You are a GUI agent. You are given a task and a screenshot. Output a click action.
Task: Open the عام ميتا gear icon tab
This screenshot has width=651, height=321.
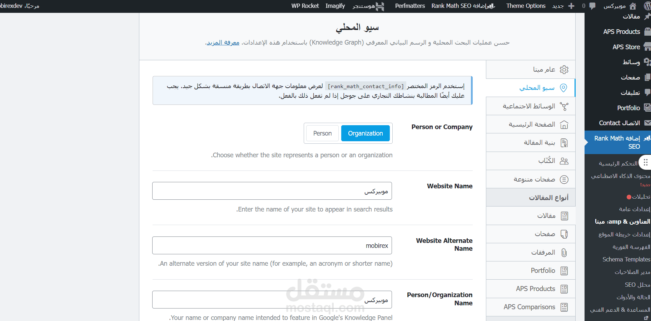click(564, 70)
